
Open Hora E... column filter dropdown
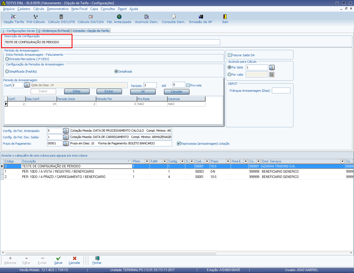(x=246, y=161)
